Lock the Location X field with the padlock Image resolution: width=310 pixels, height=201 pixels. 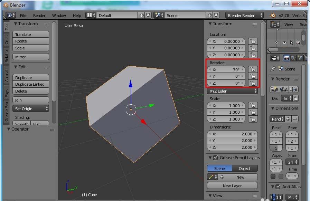(x=253, y=41)
